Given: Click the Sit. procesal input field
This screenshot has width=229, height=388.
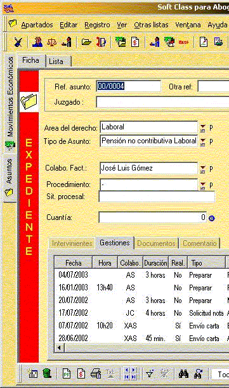Looking at the screenshot, I should [157, 197].
